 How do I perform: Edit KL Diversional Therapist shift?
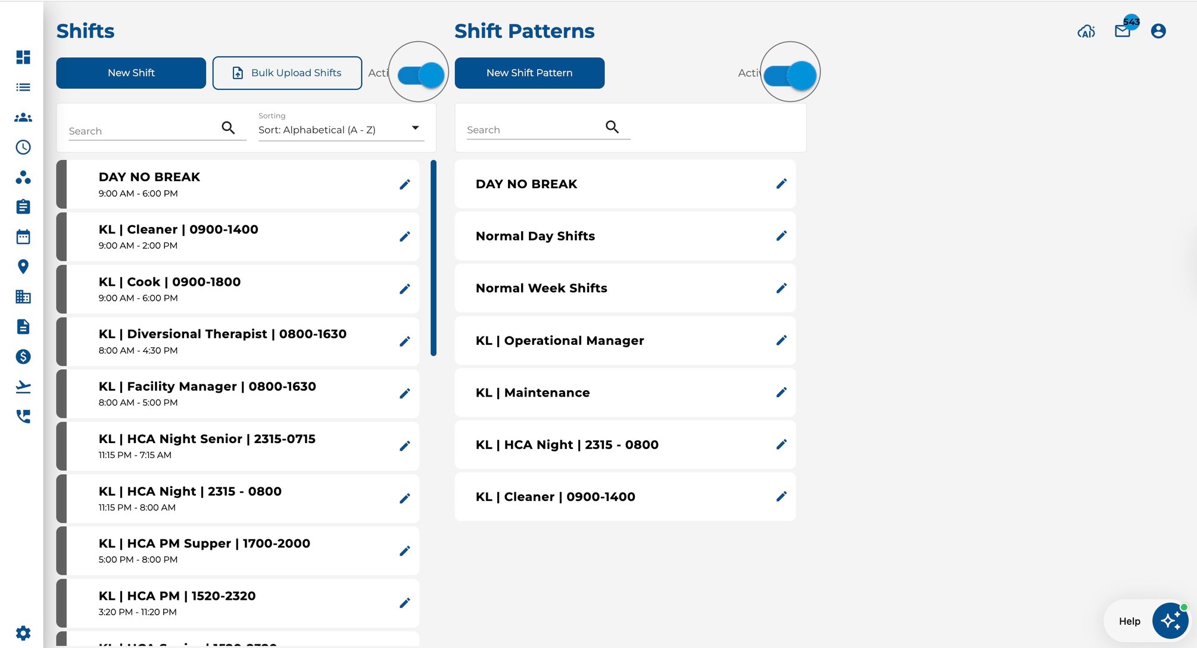tap(405, 341)
